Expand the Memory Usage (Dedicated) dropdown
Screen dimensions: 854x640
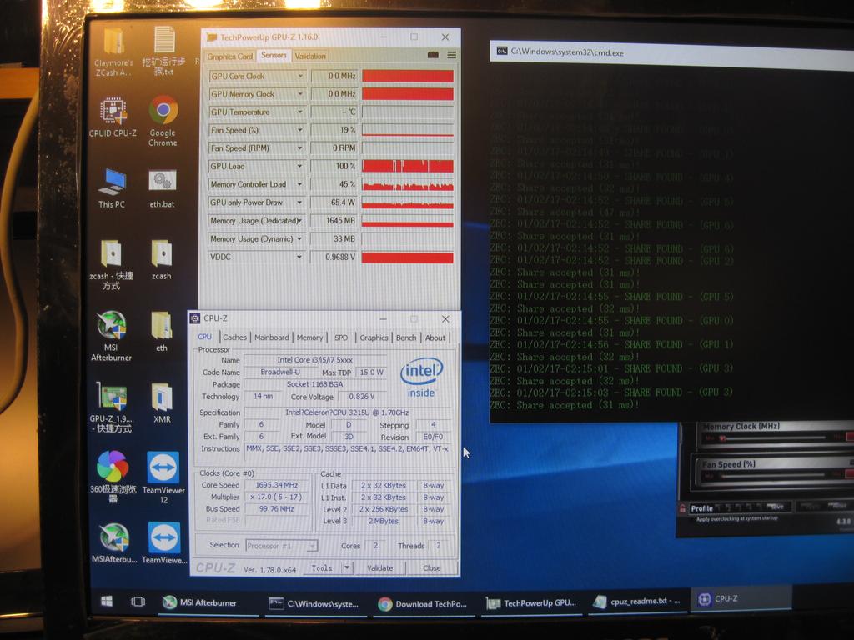(300, 220)
